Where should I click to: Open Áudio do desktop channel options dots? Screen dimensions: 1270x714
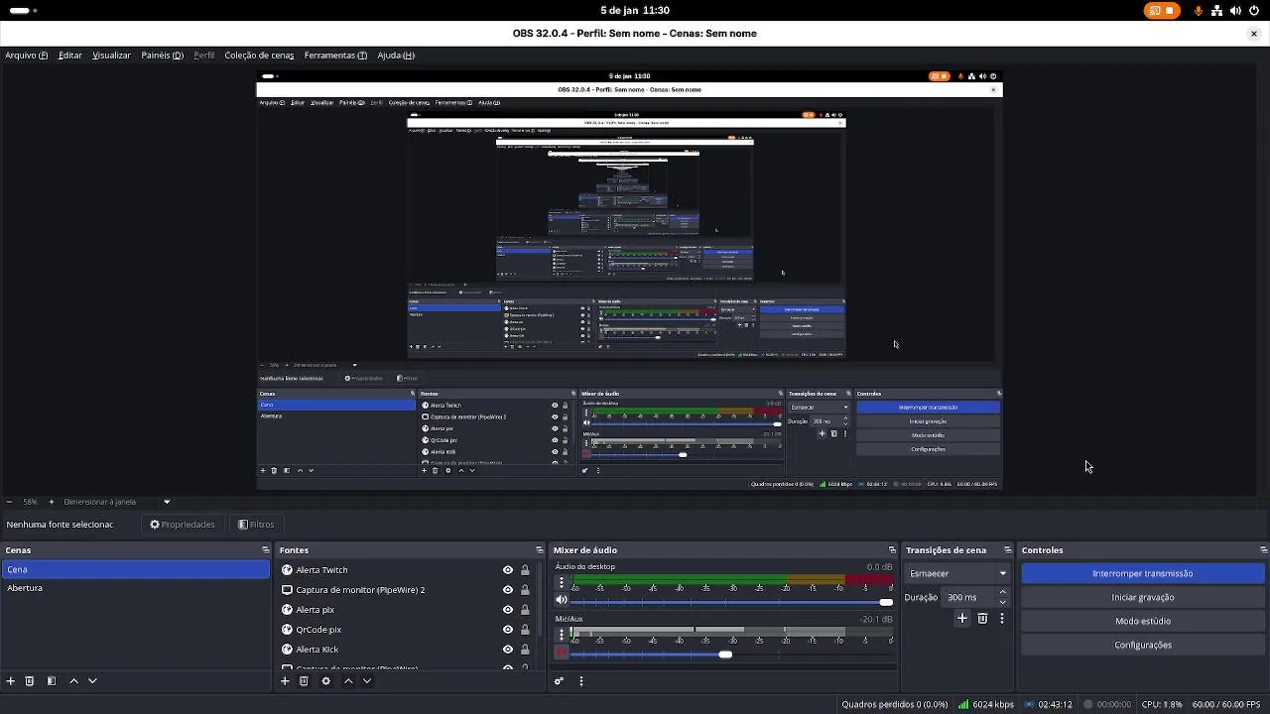(562, 583)
